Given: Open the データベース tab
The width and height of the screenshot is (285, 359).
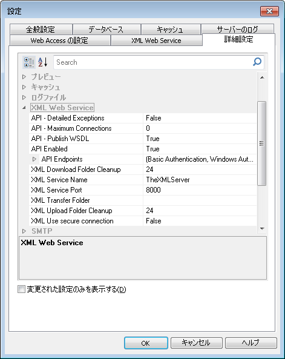Looking at the screenshot, I should [106, 29].
